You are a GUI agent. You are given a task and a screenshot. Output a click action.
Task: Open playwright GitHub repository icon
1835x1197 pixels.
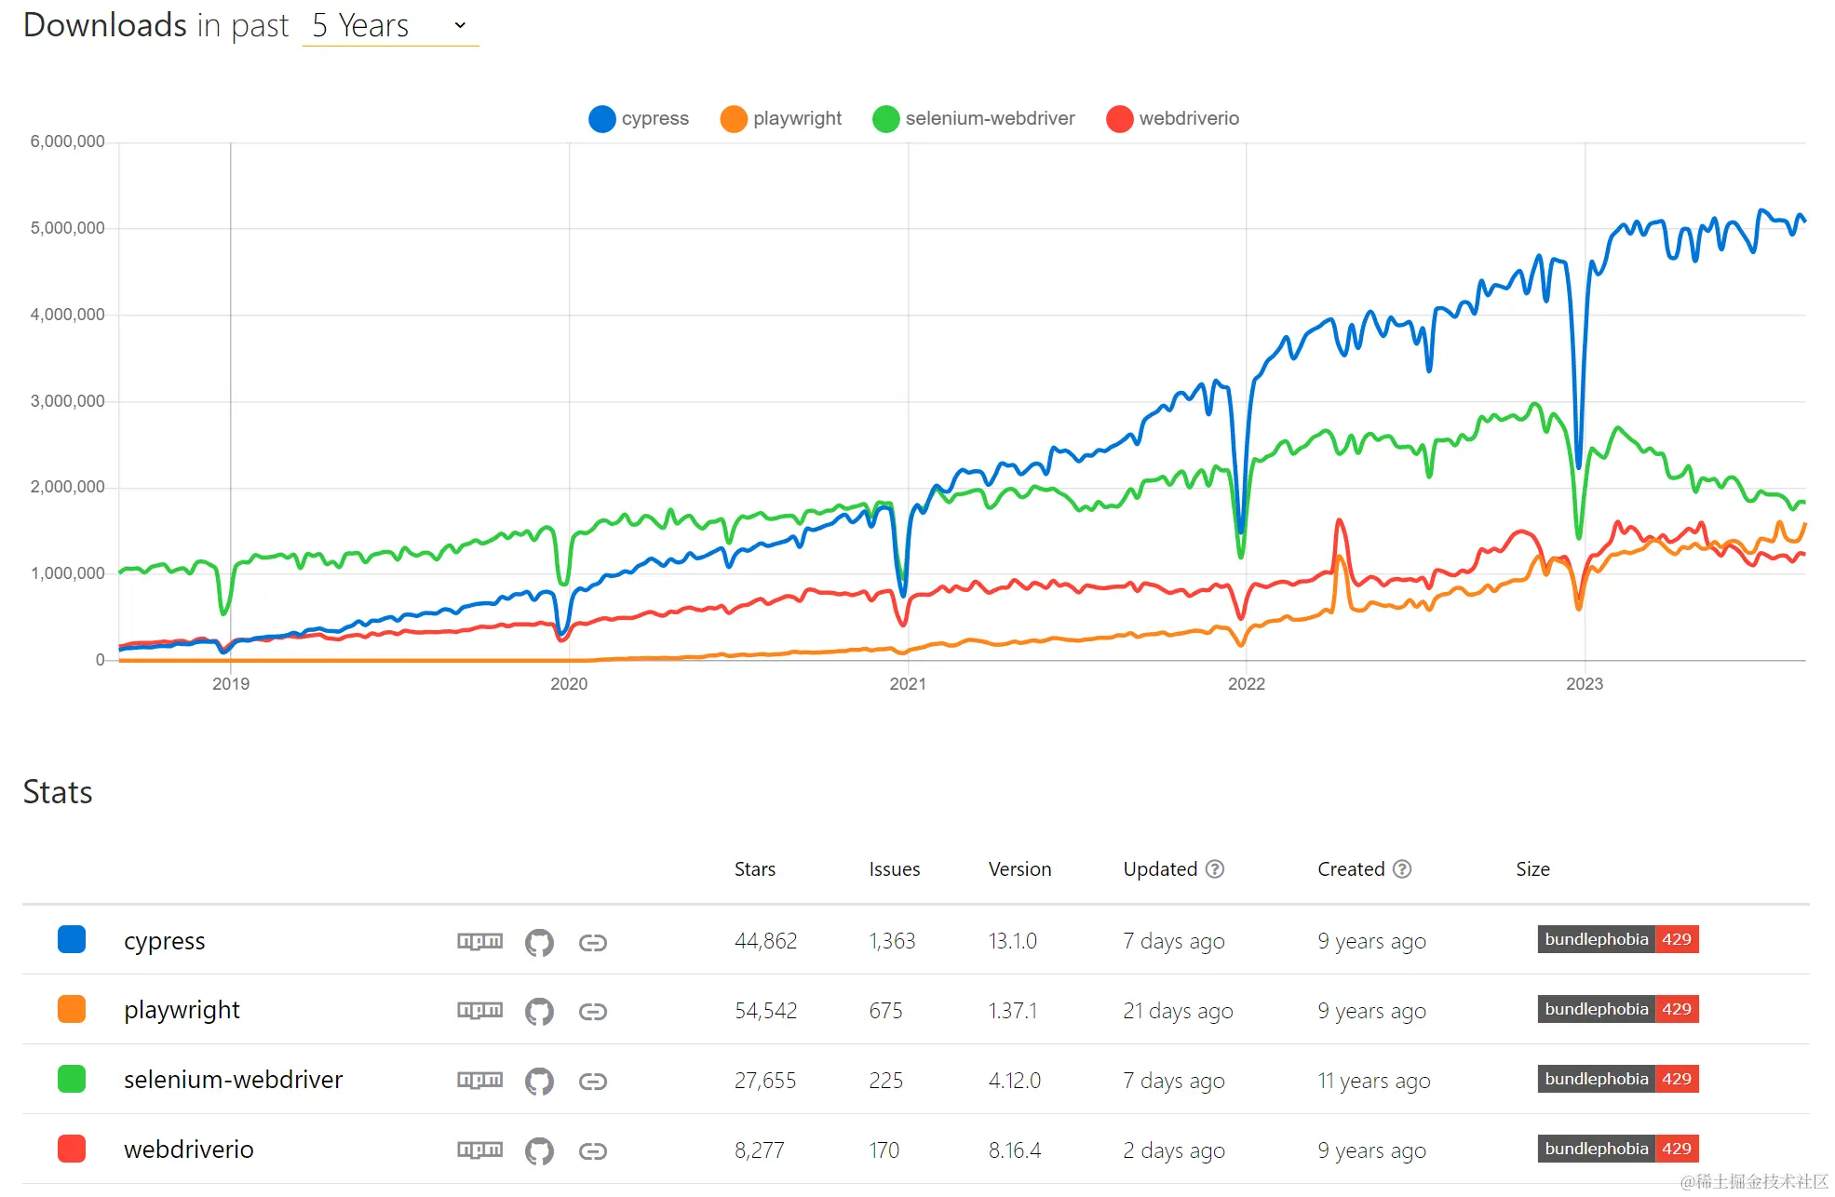click(539, 1012)
